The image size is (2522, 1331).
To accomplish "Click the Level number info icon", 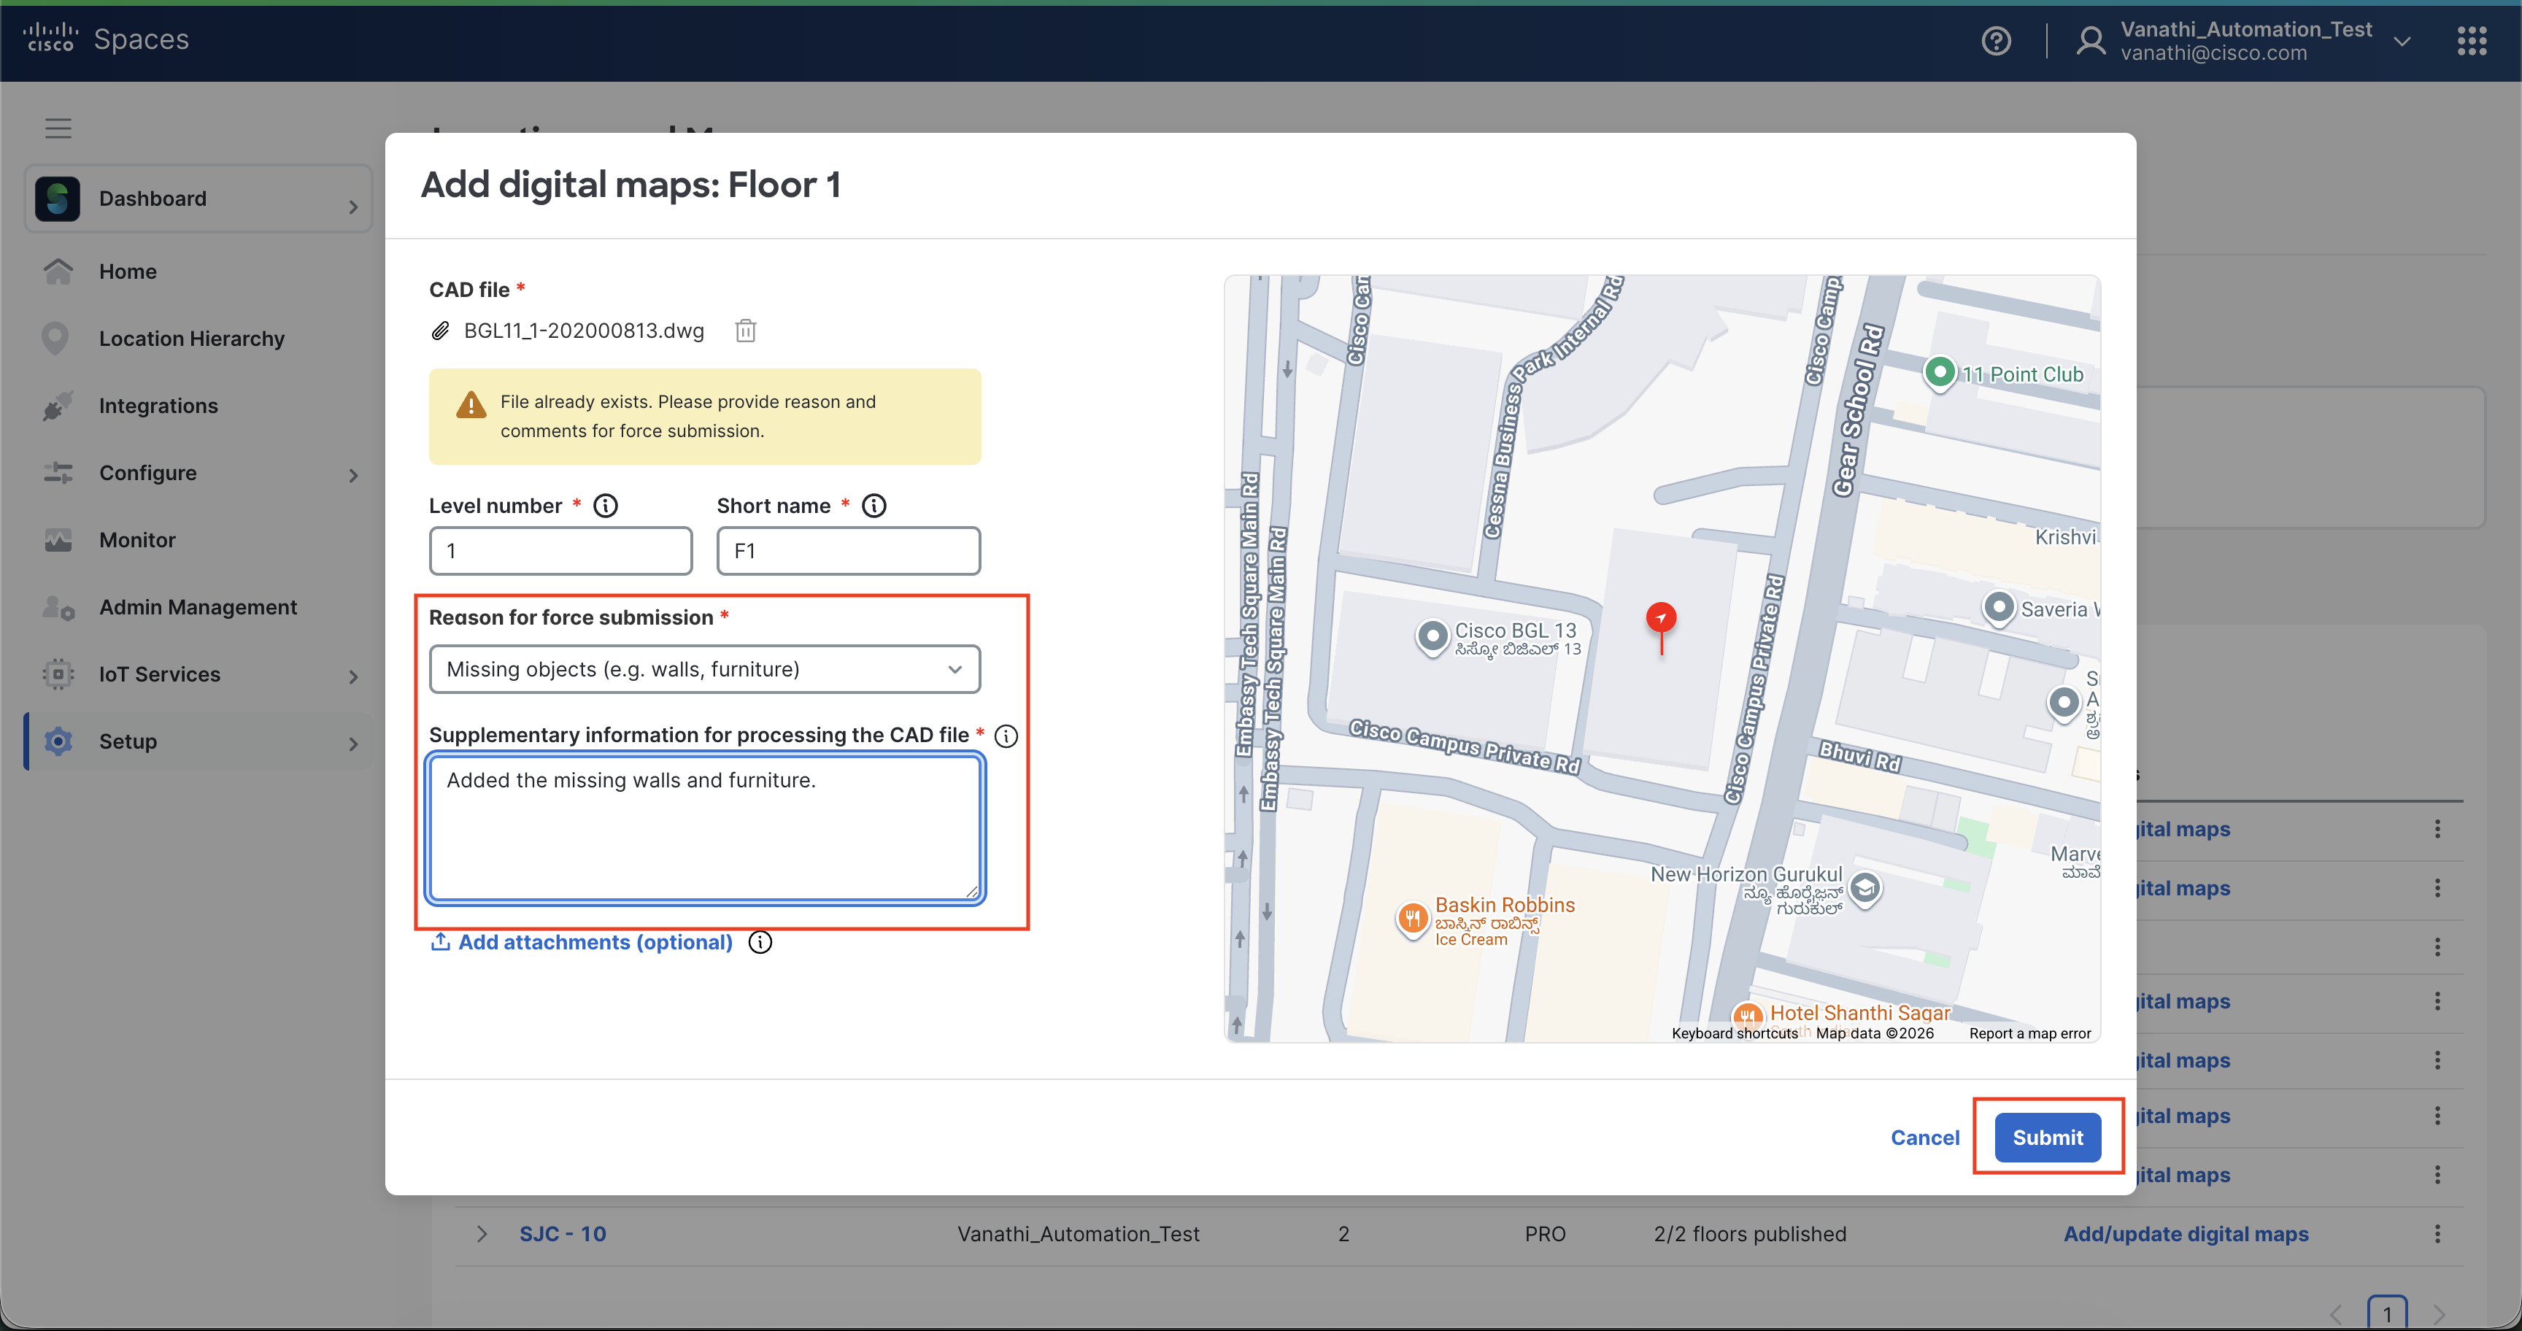I will pos(606,506).
